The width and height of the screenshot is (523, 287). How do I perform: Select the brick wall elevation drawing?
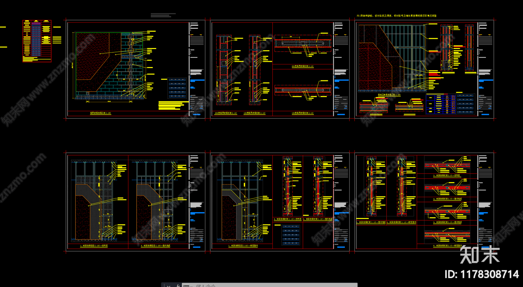(110, 65)
